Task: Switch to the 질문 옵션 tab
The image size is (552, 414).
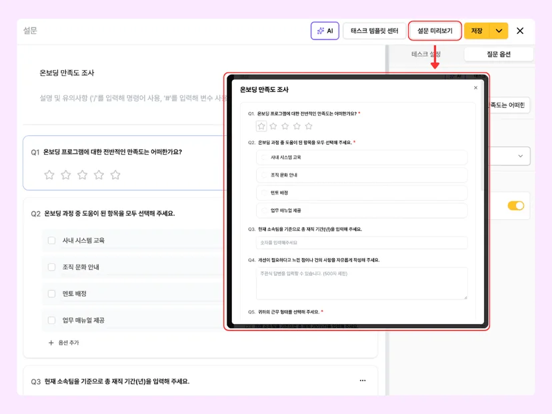Action: pyautogui.click(x=499, y=54)
